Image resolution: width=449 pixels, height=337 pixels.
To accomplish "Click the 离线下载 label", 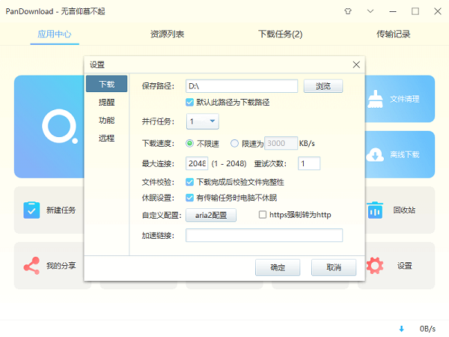I will (405, 155).
